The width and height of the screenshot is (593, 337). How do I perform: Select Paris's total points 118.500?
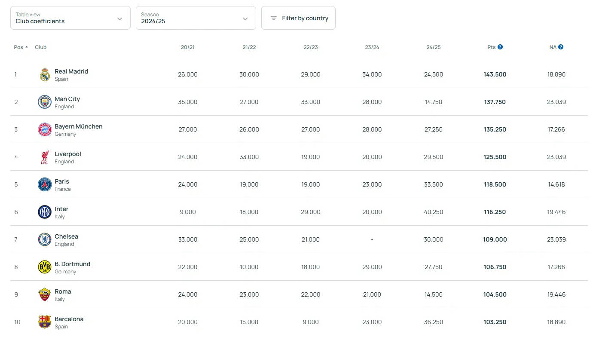point(495,184)
